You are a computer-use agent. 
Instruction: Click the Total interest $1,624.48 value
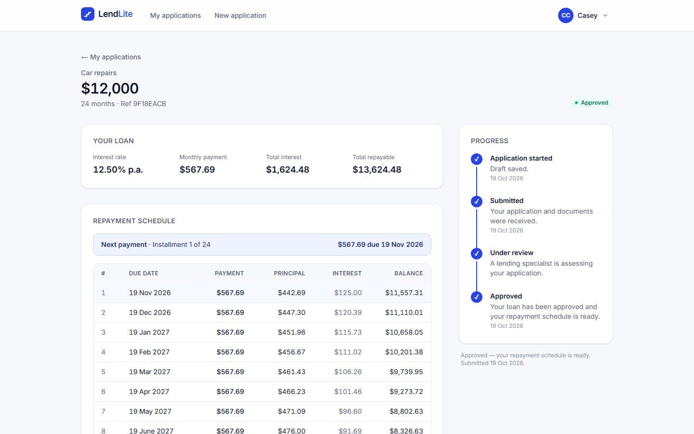288,170
